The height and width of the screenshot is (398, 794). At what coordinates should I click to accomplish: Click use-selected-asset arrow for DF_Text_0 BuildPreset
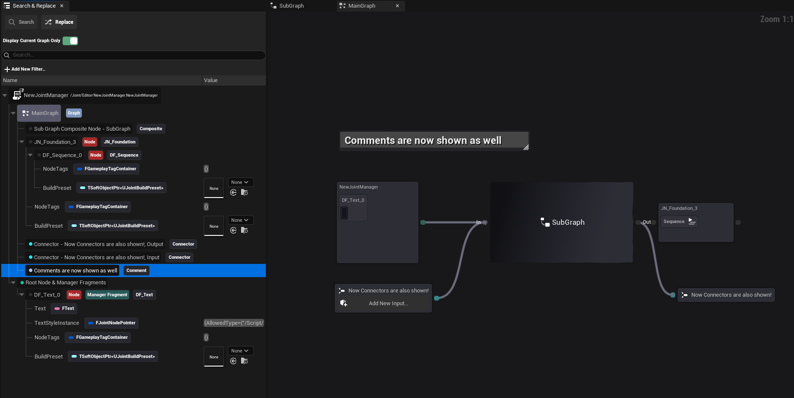pos(233,361)
